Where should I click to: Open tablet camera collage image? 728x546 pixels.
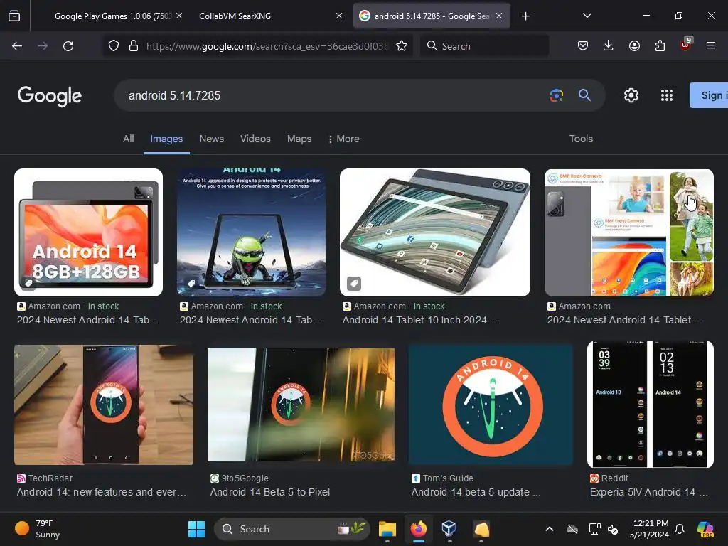pos(629,232)
